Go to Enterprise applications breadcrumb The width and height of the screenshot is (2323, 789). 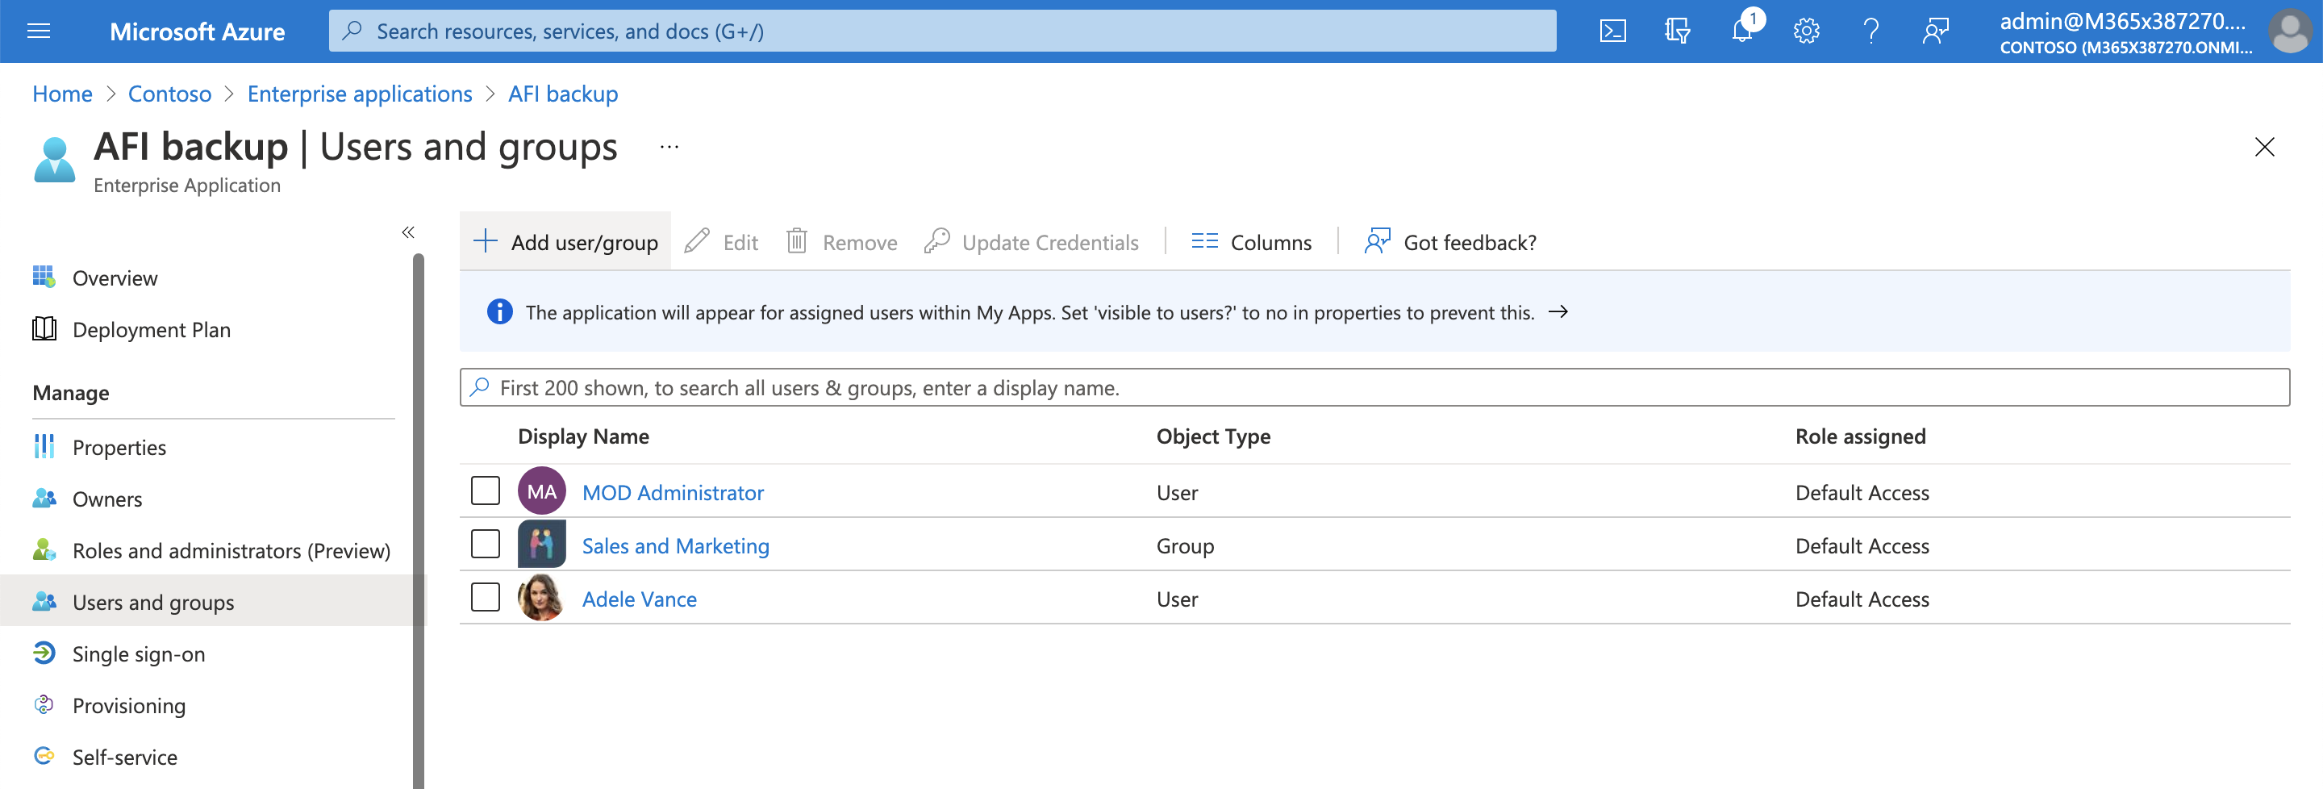(x=360, y=94)
